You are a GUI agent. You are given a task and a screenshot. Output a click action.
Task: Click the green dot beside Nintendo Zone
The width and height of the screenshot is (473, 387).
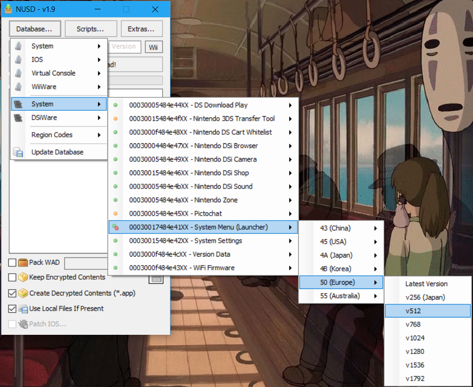[115, 200]
